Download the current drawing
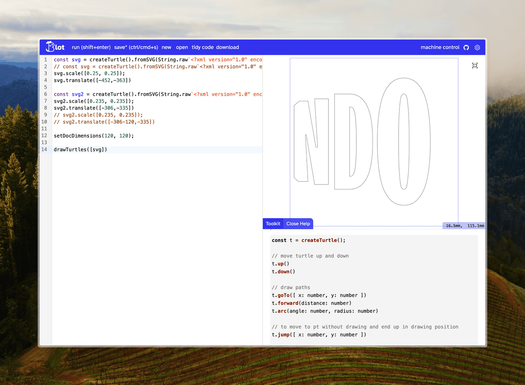 pos(227,47)
